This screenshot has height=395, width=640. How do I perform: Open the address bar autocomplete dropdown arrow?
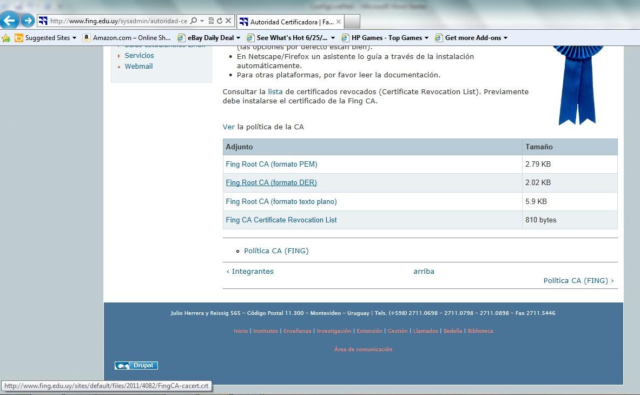tap(202, 21)
